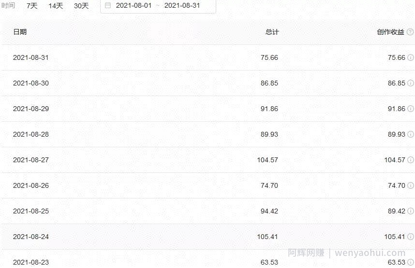
Task: Select the date 2021-08-27 row
Action: (207, 160)
